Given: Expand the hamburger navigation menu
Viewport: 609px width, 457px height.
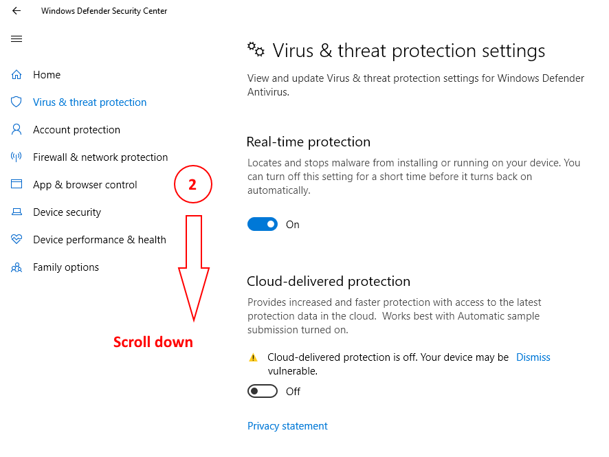Looking at the screenshot, I should (x=16, y=39).
